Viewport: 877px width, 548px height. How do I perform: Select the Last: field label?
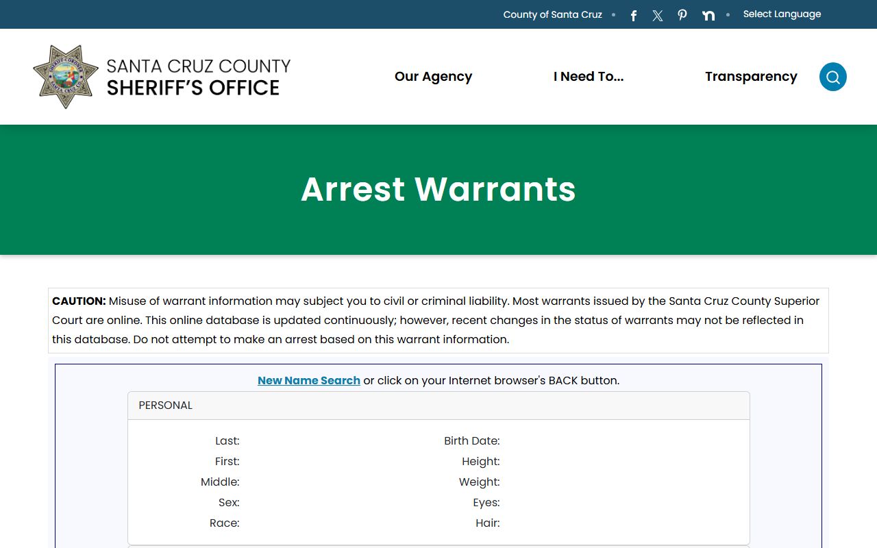pyautogui.click(x=227, y=440)
